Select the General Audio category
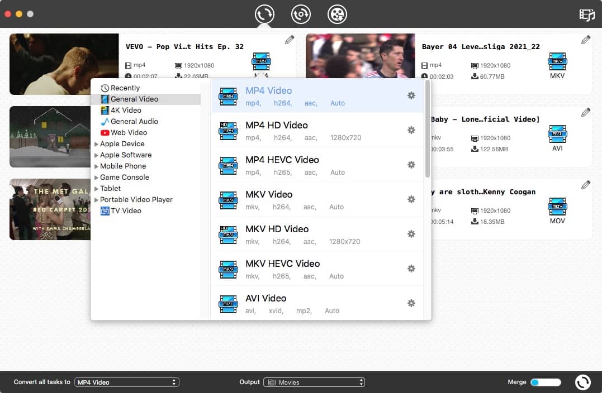 click(x=134, y=121)
